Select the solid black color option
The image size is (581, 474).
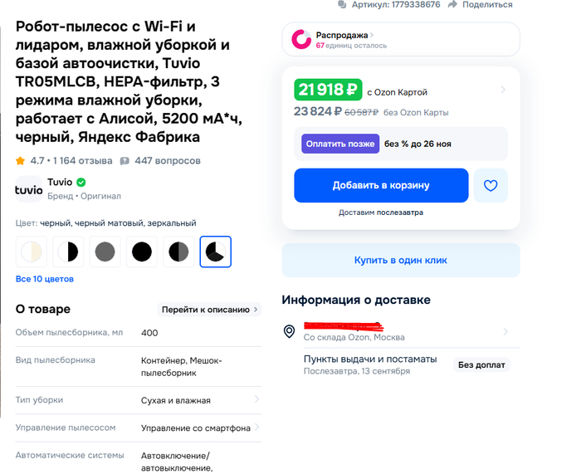(142, 252)
